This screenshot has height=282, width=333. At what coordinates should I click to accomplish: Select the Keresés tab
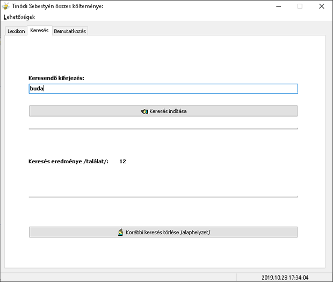pos(40,31)
